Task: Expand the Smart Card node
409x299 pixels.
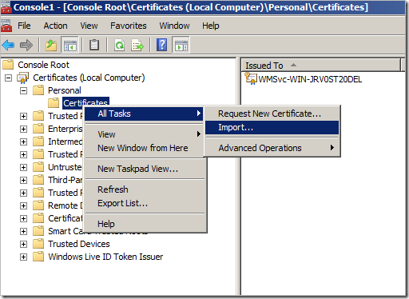Action: click(x=23, y=232)
